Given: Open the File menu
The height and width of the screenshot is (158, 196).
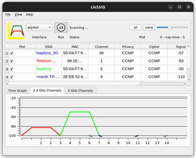Looking at the screenshot, I should (8, 14).
